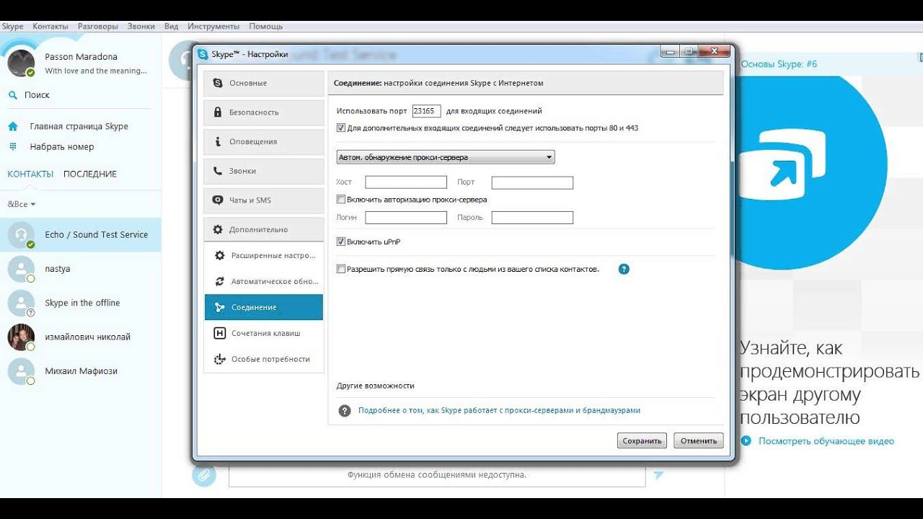Open Расширенные настройки sub-item
Image resolution: width=923 pixels, height=519 pixels.
(264, 255)
